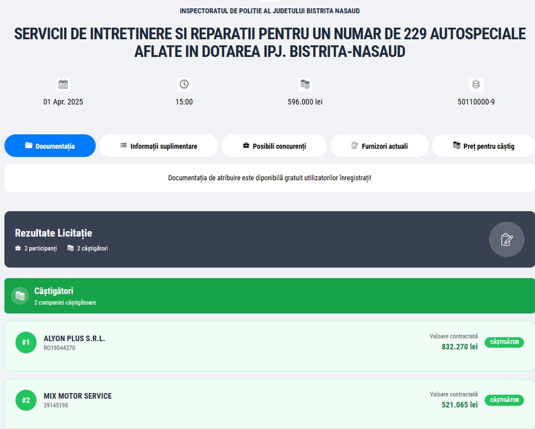Click the round edit icon in Rezultate Licitație
The height and width of the screenshot is (429, 535).
click(x=506, y=240)
